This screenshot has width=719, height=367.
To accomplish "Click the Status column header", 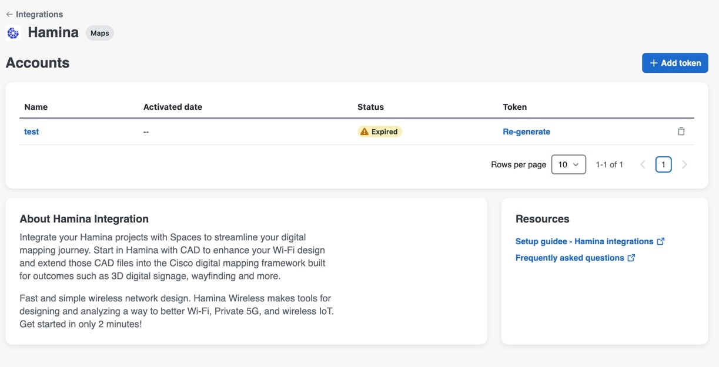I will (x=370, y=107).
